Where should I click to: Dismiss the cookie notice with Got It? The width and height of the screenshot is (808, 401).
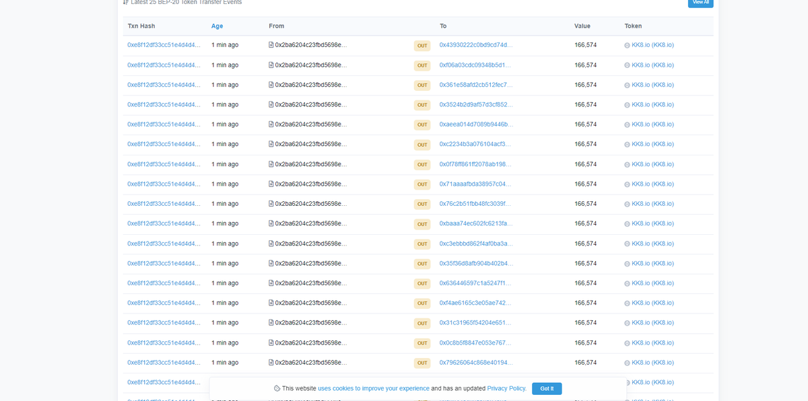(547, 388)
